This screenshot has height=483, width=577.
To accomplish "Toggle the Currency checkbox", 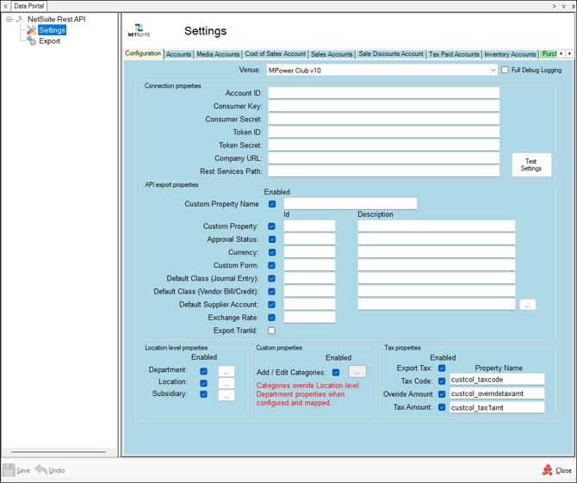I will pos(272,252).
